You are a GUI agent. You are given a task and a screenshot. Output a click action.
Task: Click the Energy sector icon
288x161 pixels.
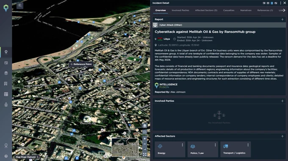160,146
